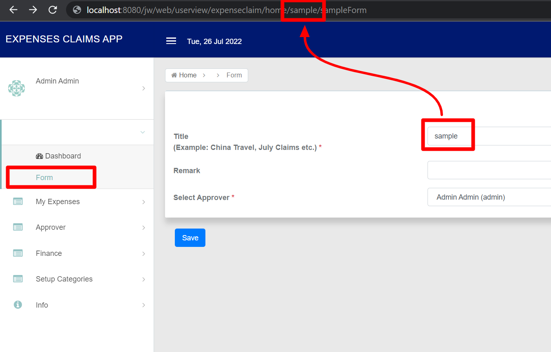Click the Title input field
The image size is (551, 352).
489,136
